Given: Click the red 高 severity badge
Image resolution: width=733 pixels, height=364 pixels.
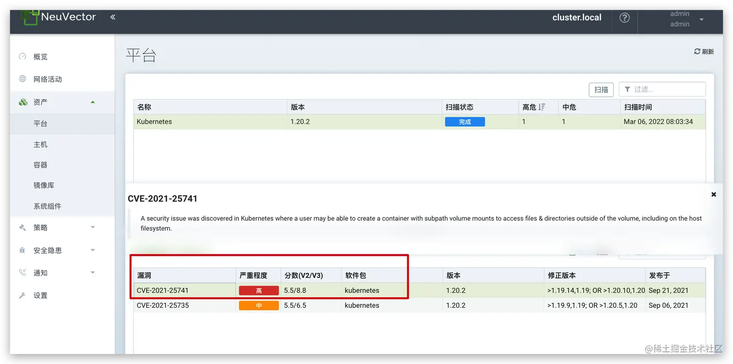Looking at the screenshot, I should click(x=259, y=290).
